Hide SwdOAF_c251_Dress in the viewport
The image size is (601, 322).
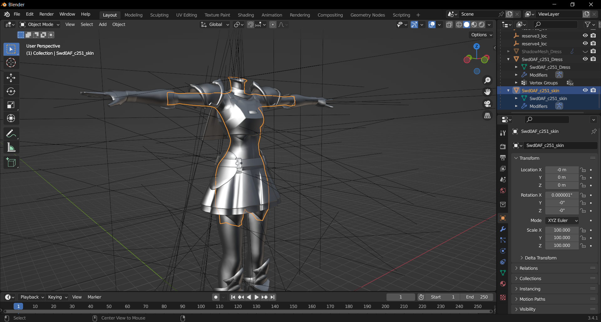pos(585,59)
